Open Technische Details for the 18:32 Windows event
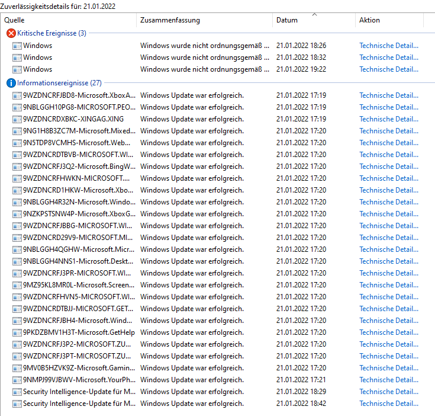This screenshot has height=416, width=435. click(389, 57)
